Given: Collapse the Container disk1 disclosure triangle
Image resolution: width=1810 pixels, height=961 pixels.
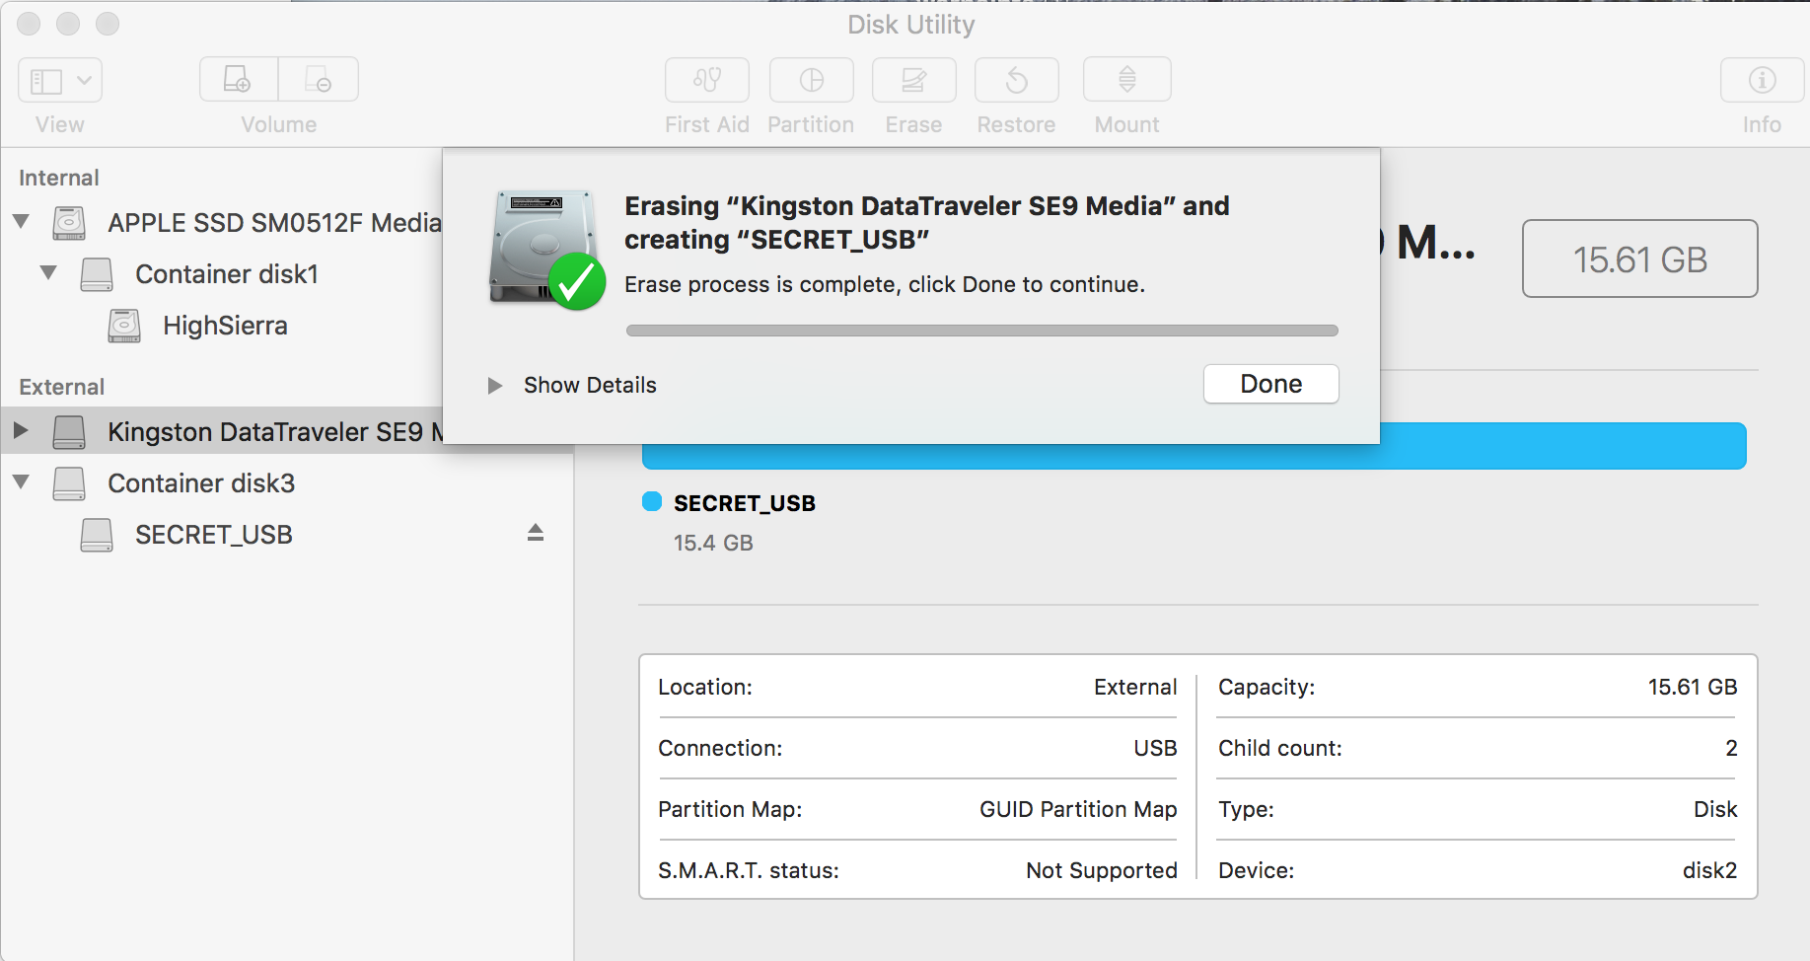Looking at the screenshot, I should [48, 272].
